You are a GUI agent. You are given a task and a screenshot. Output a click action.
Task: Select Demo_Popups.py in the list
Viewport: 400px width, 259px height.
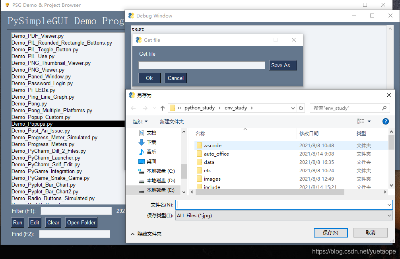coord(68,124)
